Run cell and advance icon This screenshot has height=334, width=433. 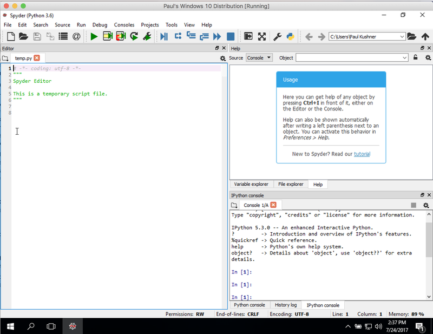(x=121, y=36)
